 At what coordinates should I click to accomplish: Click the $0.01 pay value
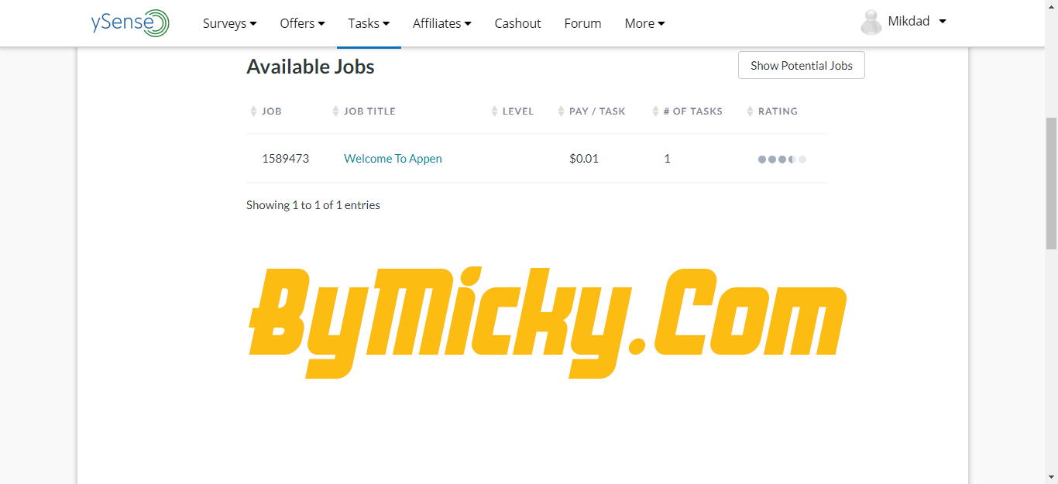(x=584, y=159)
